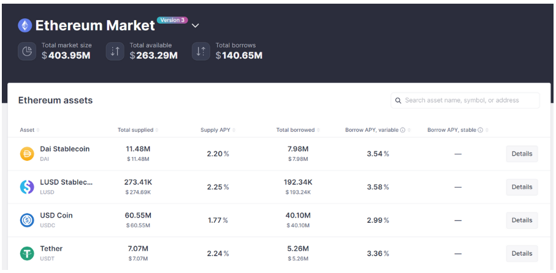
Task: Sort by the Asset column arrows
Action: (38, 130)
